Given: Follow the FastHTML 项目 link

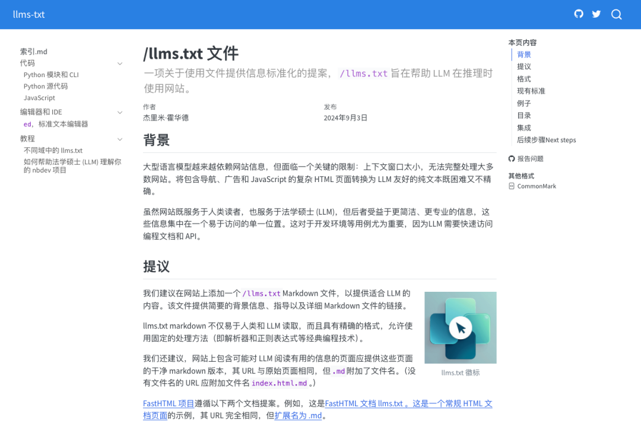Looking at the screenshot, I should point(169,404).
